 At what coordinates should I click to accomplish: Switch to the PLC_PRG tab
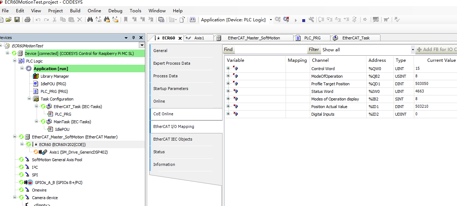click(x=312, y=38)
